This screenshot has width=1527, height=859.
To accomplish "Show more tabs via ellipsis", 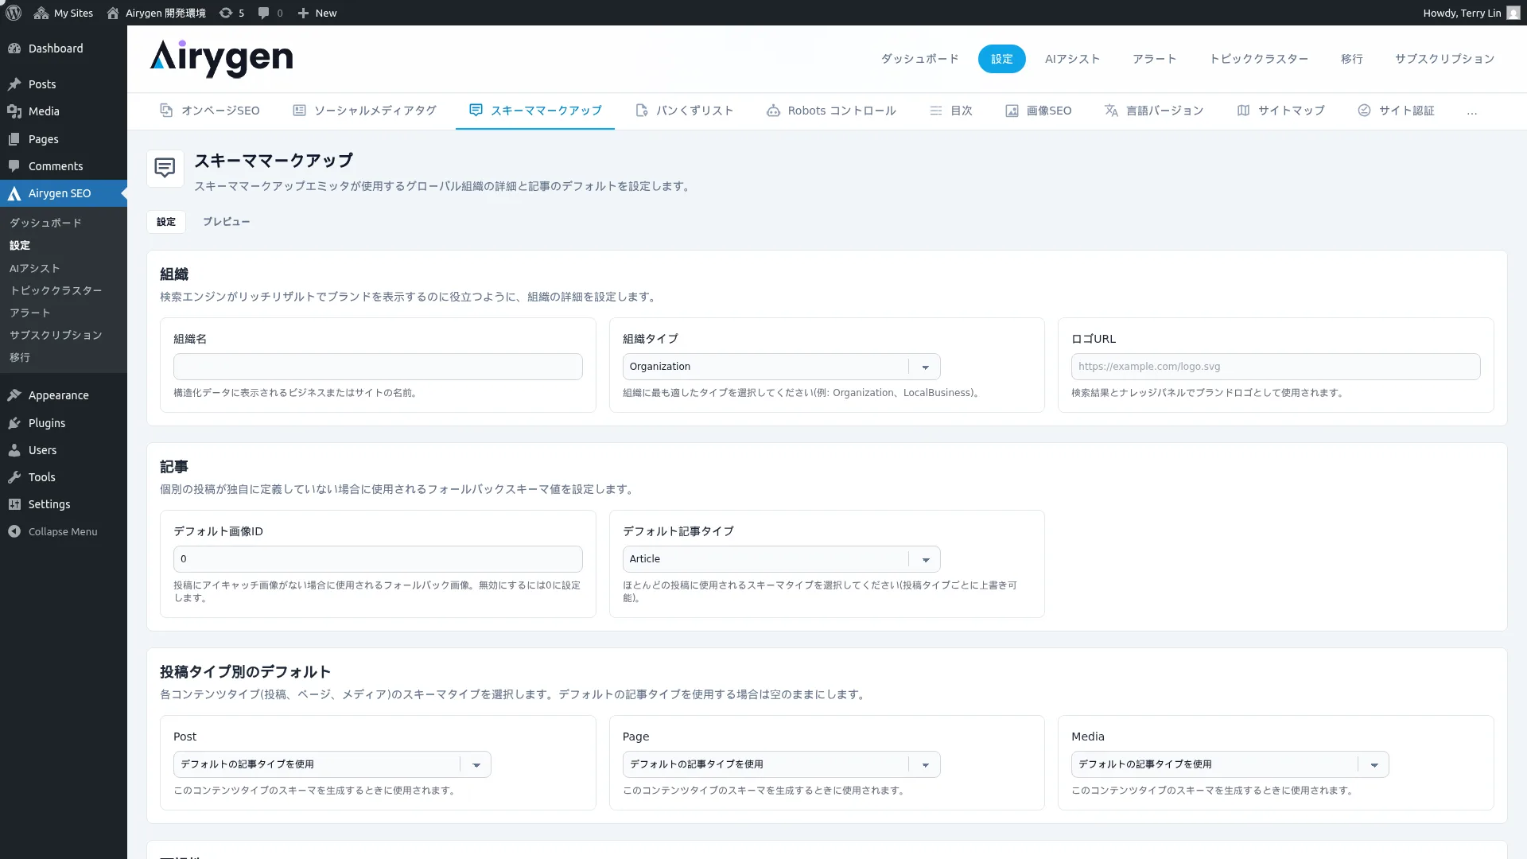I will click(x=1472, y=111).
